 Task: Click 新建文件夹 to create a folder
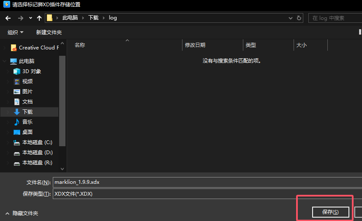click(x=49, y=33)
